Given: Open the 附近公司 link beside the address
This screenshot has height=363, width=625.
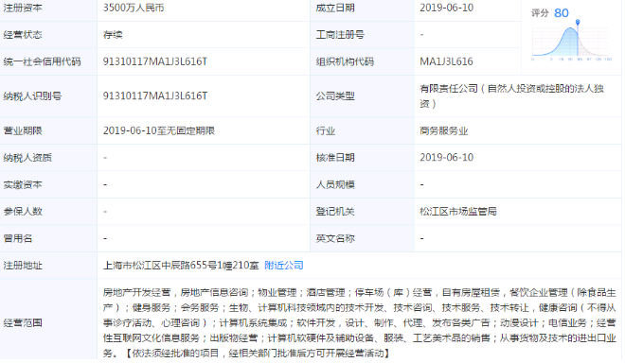Looking at the screenshot, I should pos(284,266).
